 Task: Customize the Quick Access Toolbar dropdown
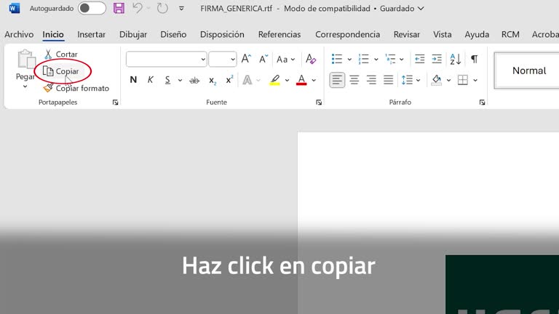click(181, 8)
